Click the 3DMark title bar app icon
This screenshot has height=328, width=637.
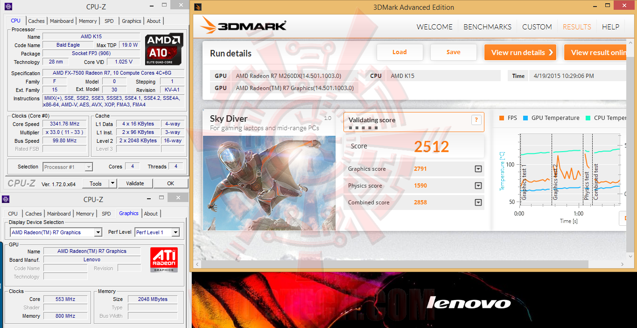pos(198,7)
